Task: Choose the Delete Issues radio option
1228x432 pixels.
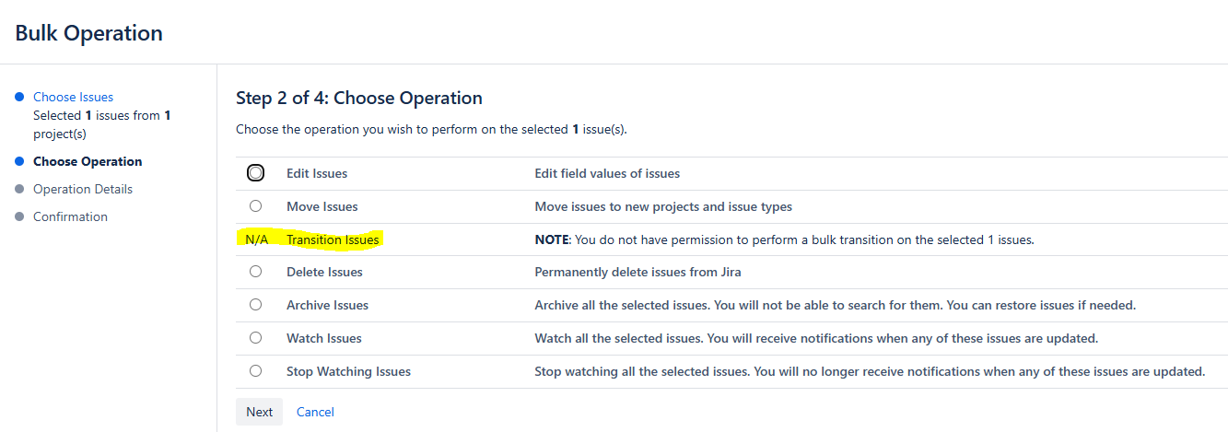Action: coord(255,272)
